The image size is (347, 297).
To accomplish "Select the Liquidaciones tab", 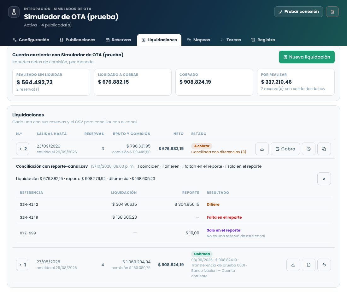I will [x=159, y=40].
